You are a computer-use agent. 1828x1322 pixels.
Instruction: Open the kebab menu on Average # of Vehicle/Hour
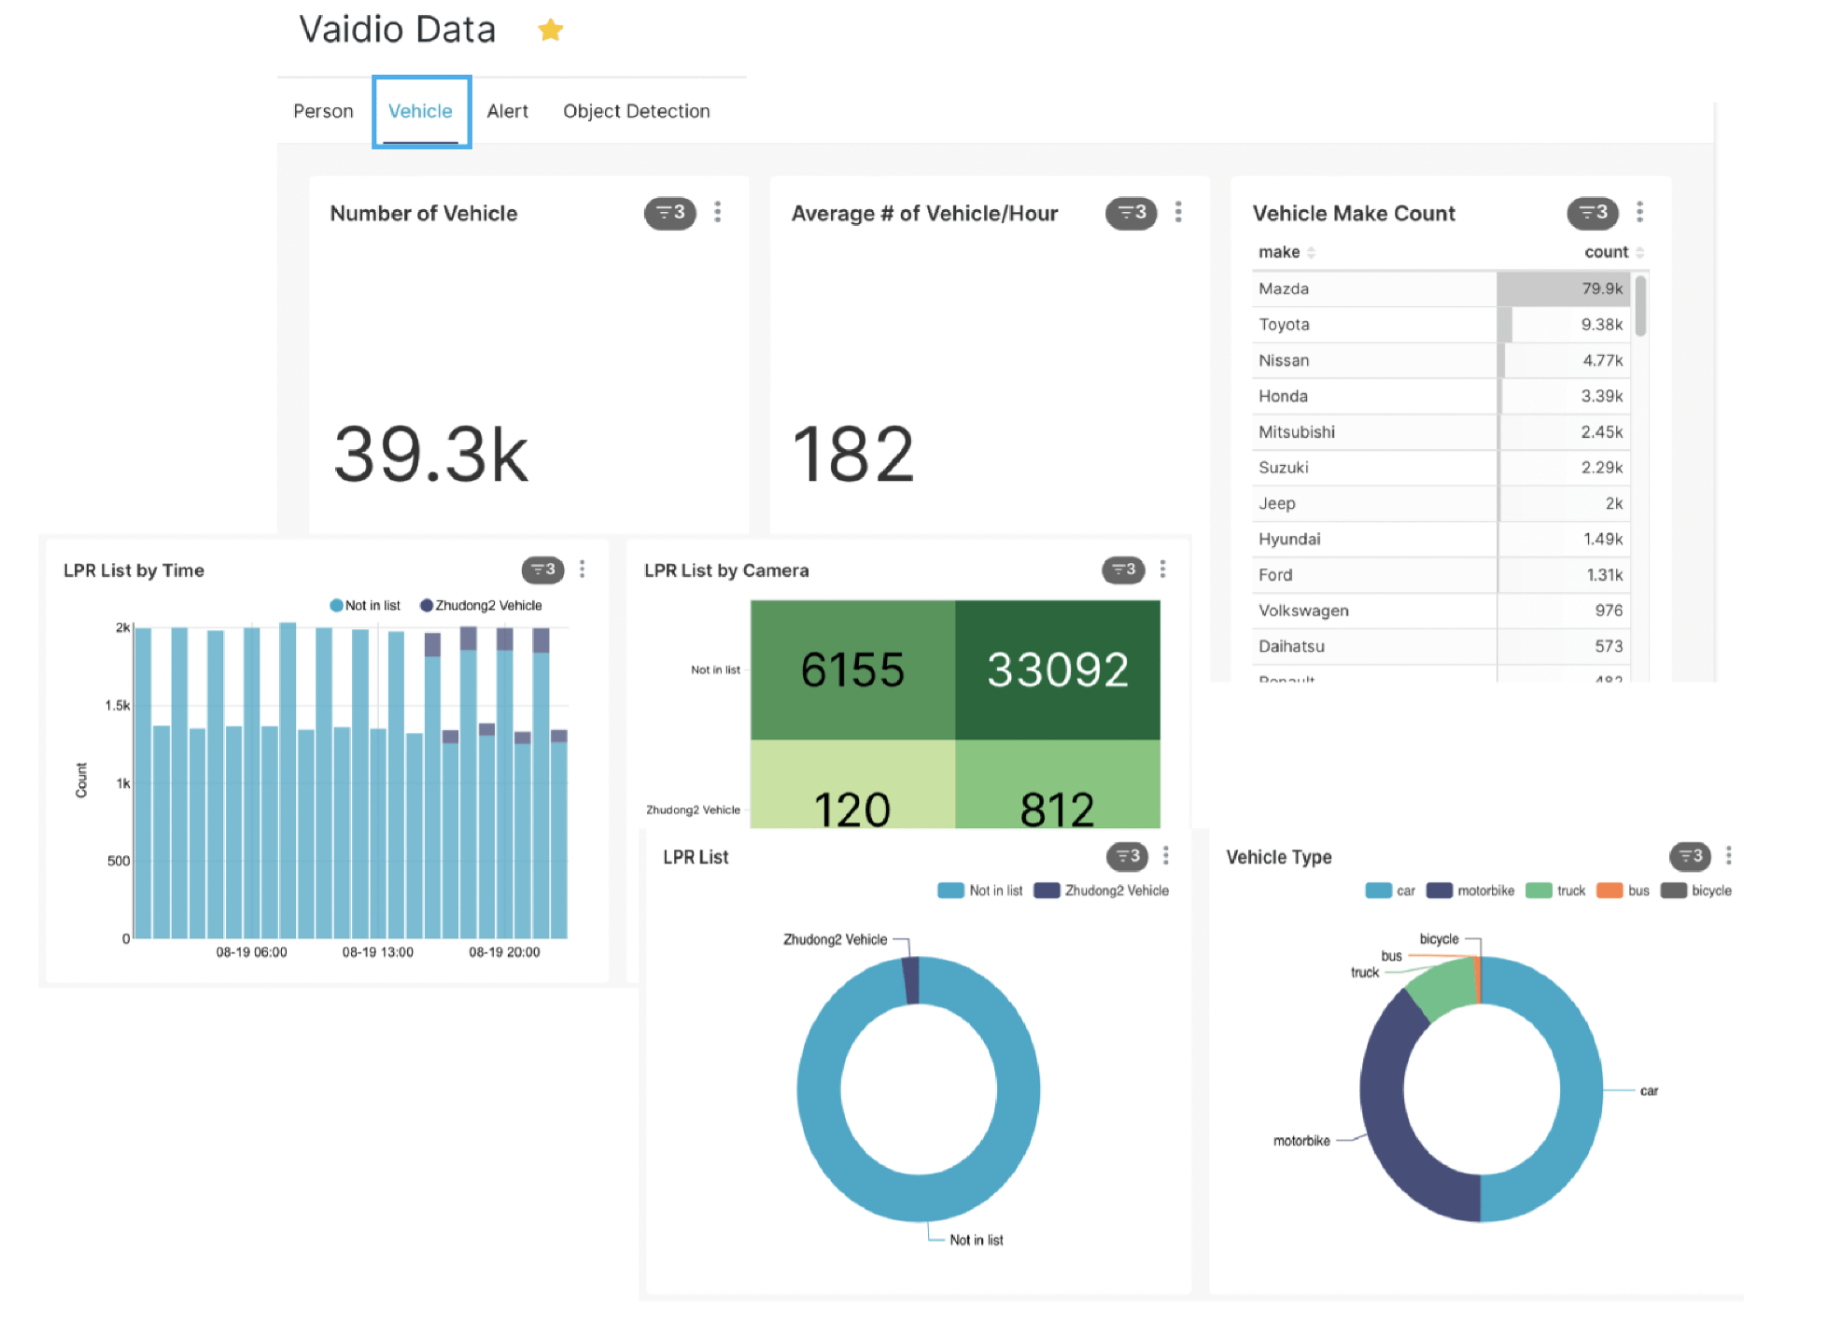1178,213
